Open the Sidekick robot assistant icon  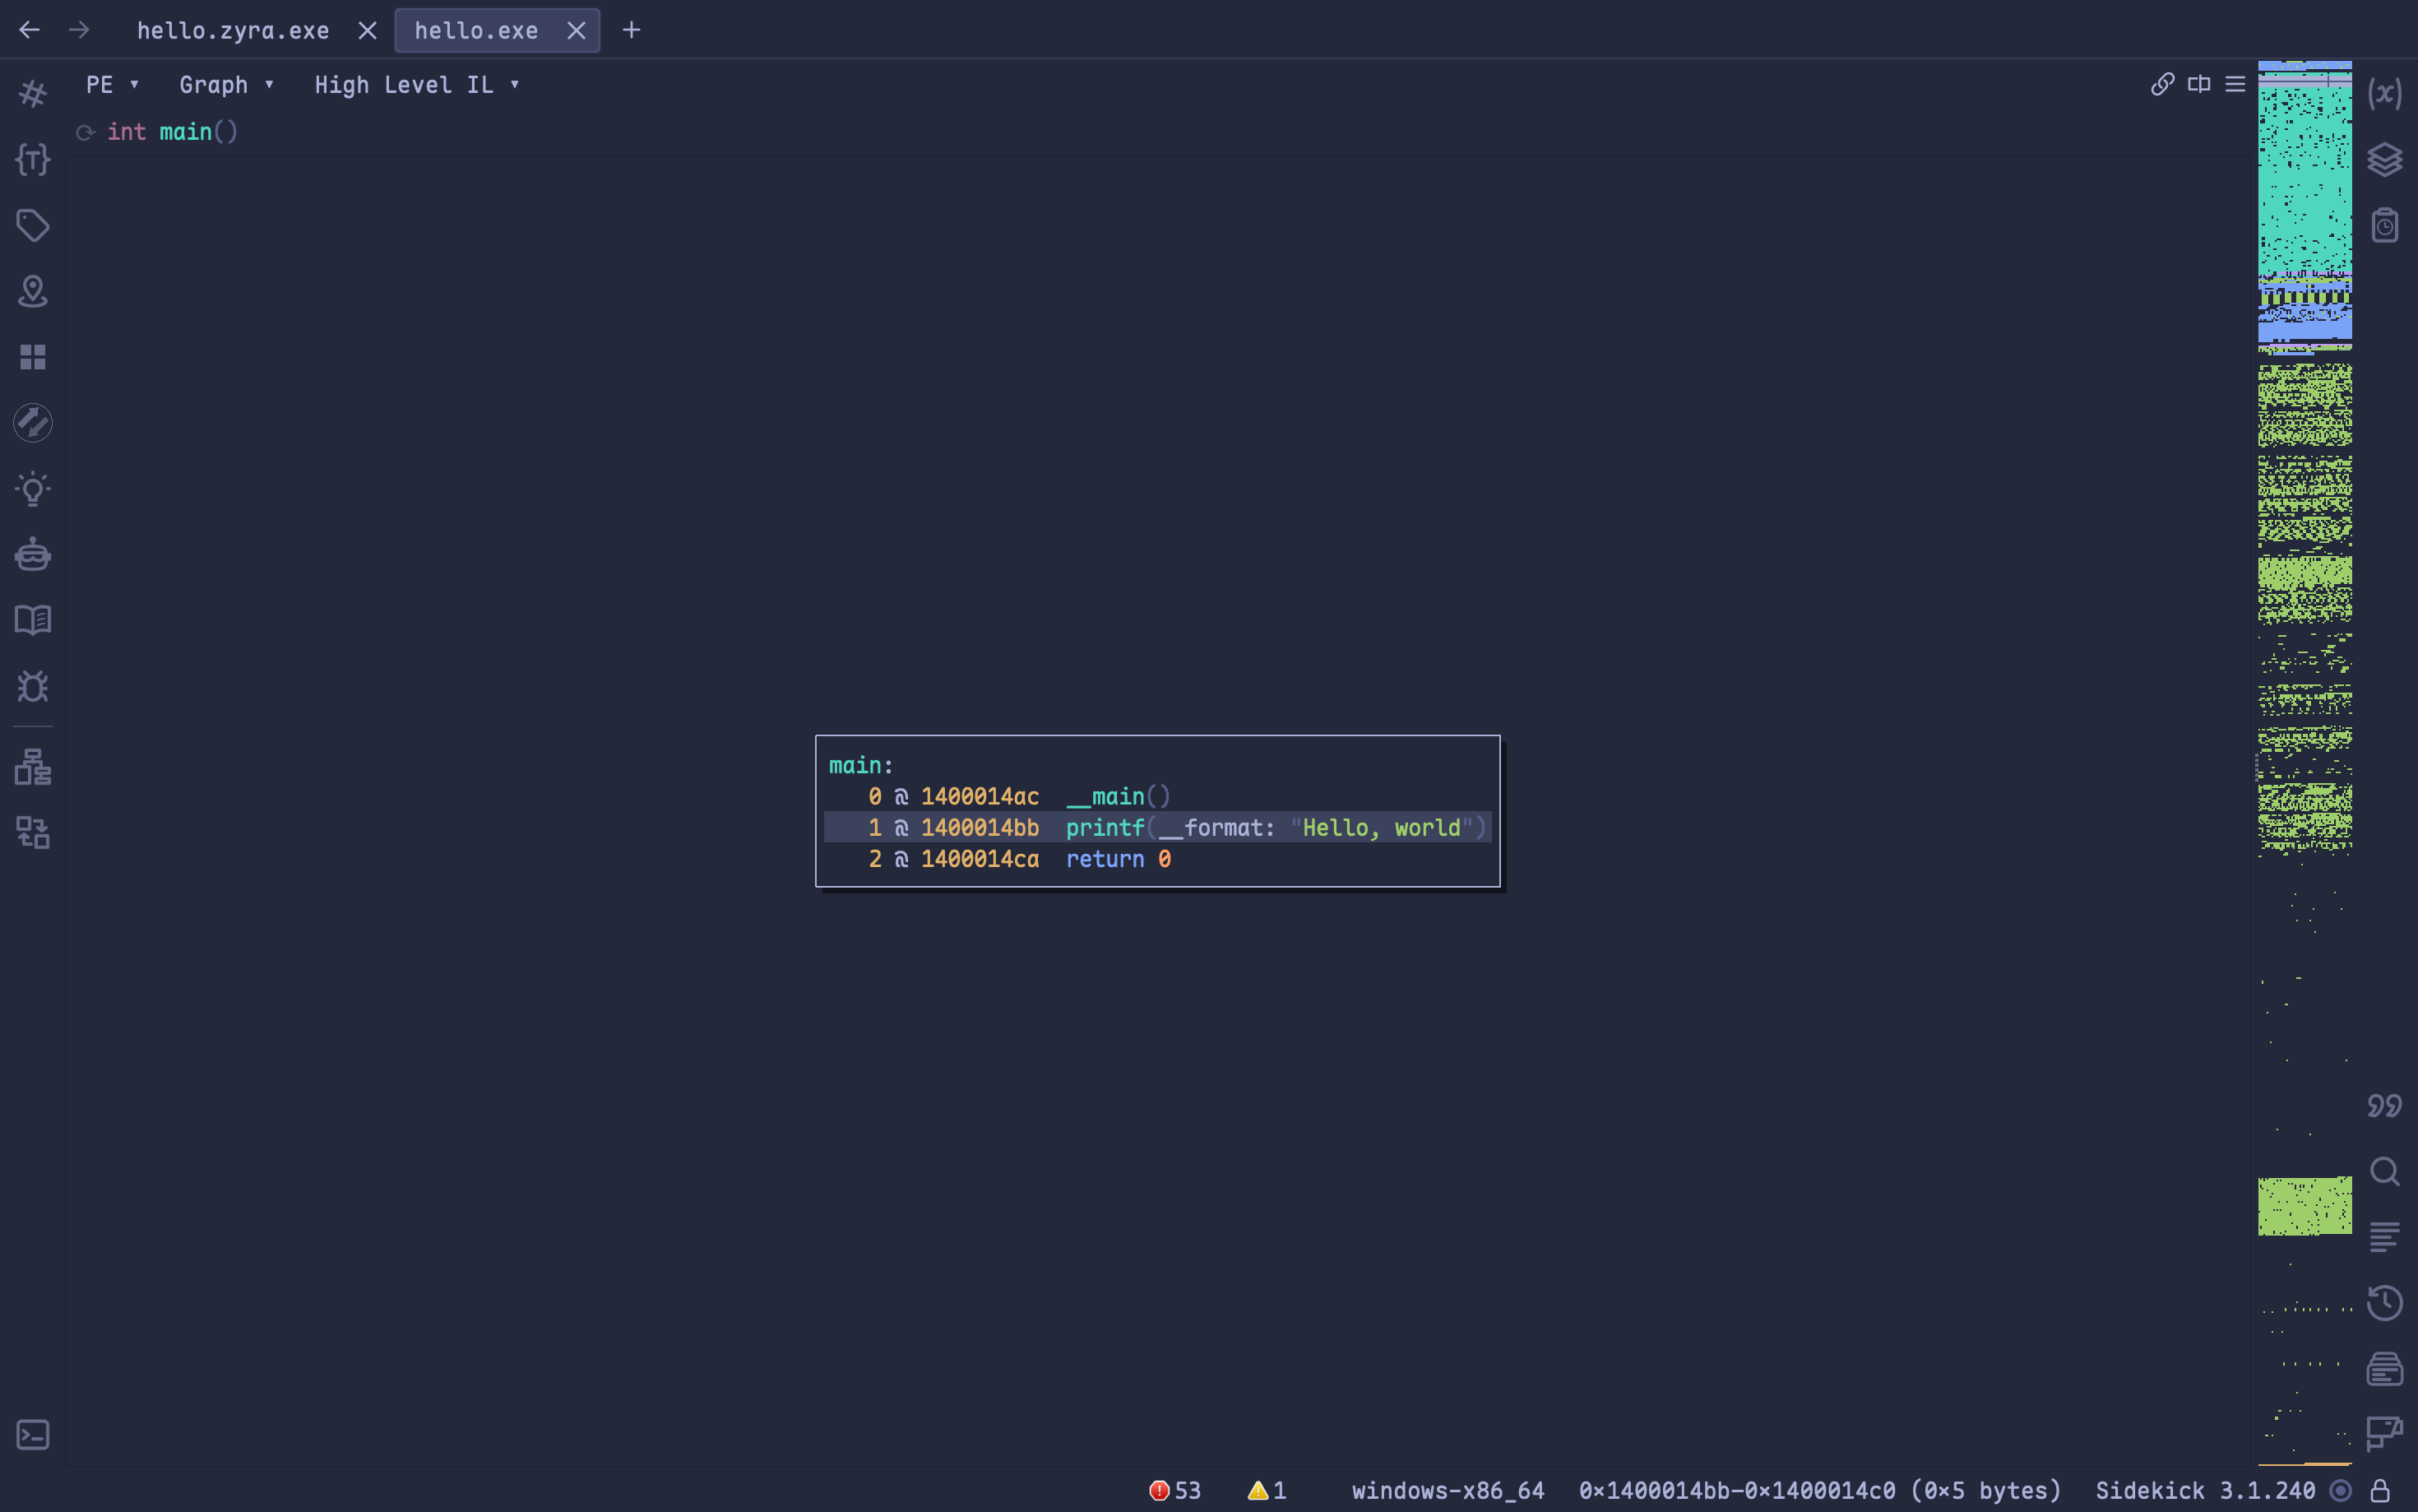tap(32, 554)
